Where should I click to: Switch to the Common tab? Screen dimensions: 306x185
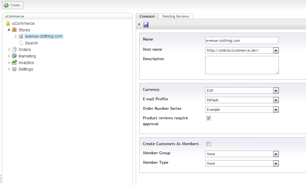pos(147,16)
